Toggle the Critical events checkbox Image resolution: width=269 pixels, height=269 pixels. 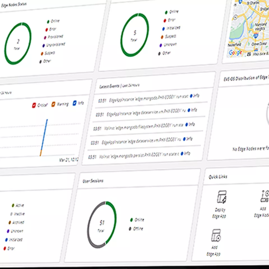coord(34,105)
